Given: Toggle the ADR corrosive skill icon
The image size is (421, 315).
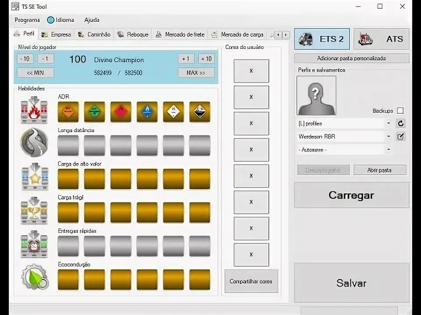Looking at the screenshot, I should coord(200,112).
